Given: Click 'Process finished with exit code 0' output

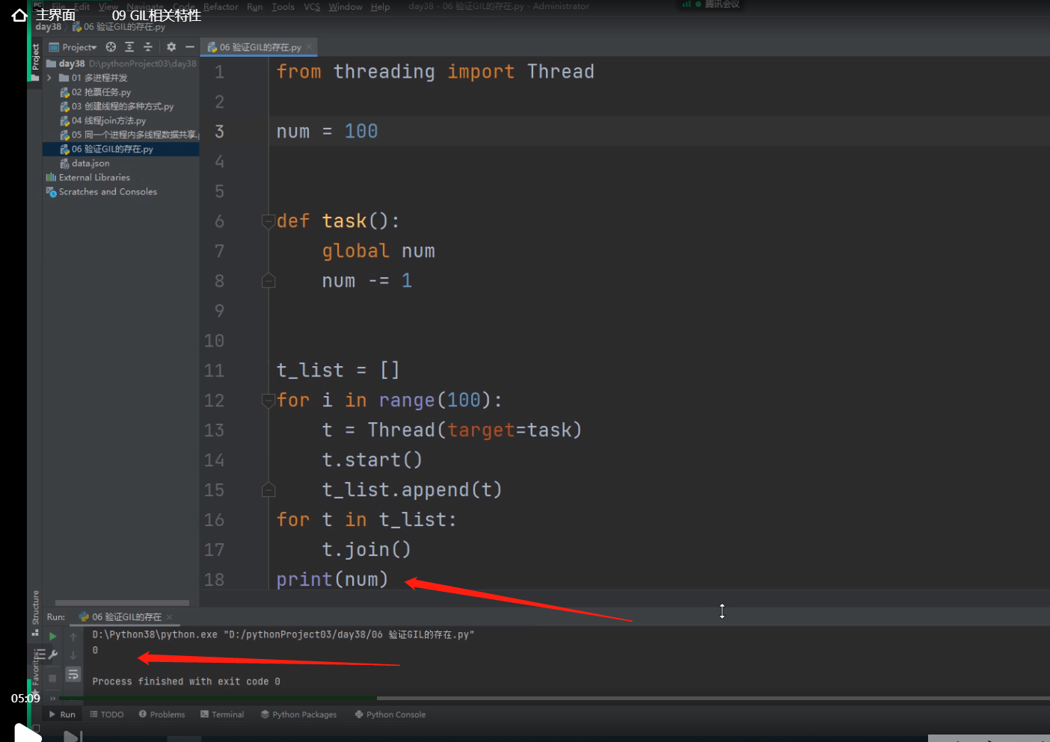Looking at the screenshot, I should click(x=186, y=681).
